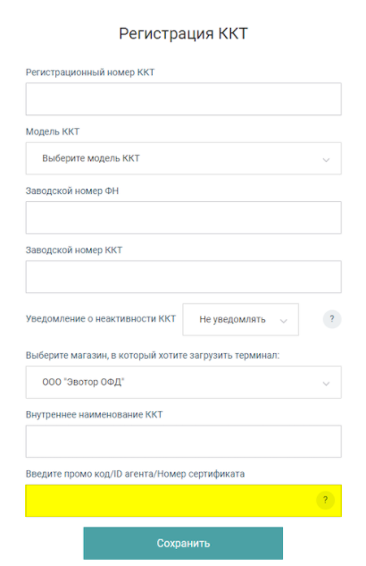Click question mark icon inside promo code field
The height and width of the screenshot is (566, 366).
click(325, 500)
